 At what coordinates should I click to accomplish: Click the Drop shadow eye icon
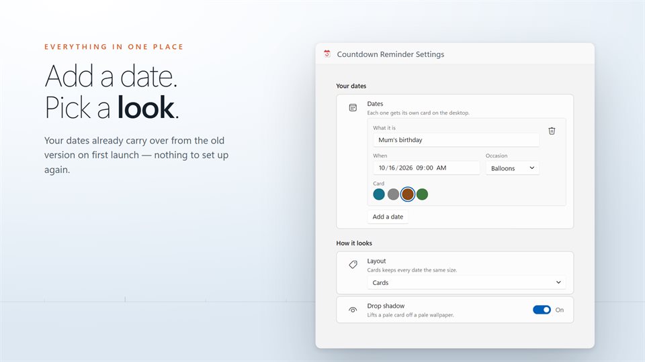[x=353, y=310]
